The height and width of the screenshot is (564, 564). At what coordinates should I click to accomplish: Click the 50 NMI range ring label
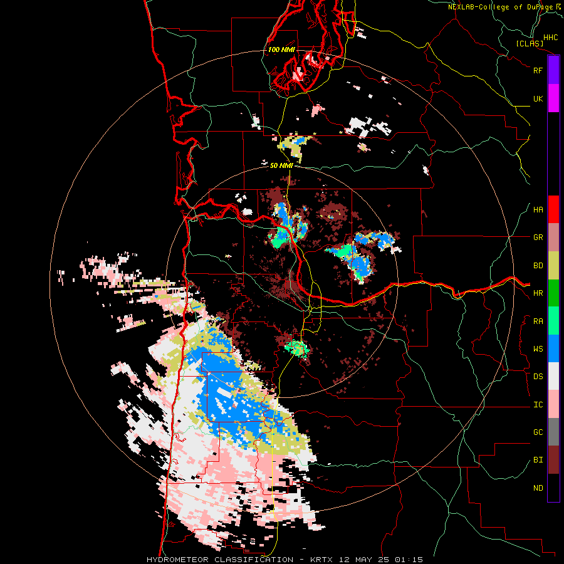(281, 165)
